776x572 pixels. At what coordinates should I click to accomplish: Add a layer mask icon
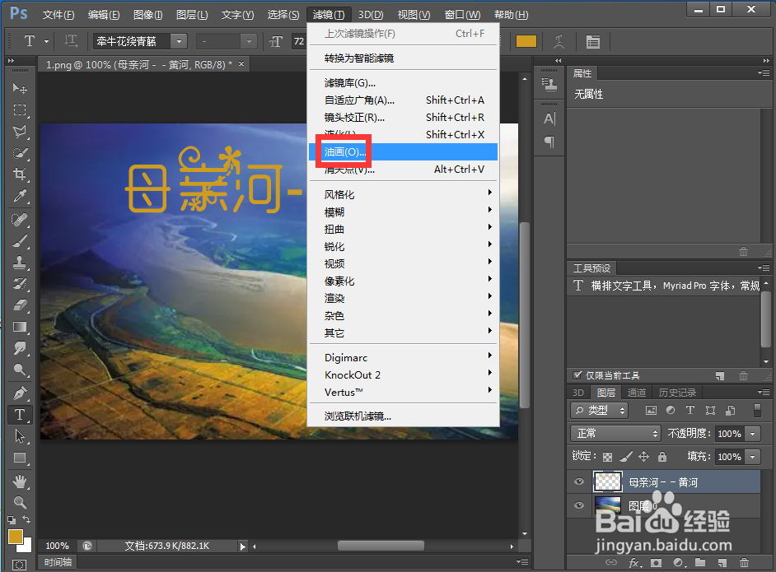(x=657, y=563)
